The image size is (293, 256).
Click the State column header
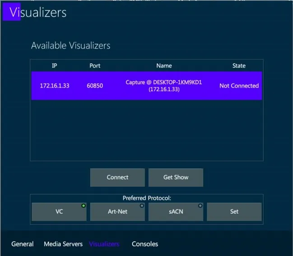click(x=239, y=66)
